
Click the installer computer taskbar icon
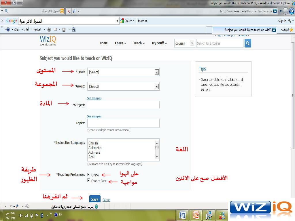tap(209, 215)
